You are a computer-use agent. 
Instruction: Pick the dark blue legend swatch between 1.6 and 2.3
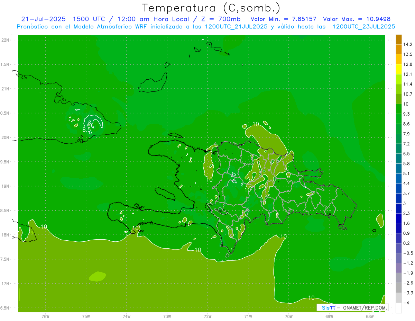[x=399, y=218]
